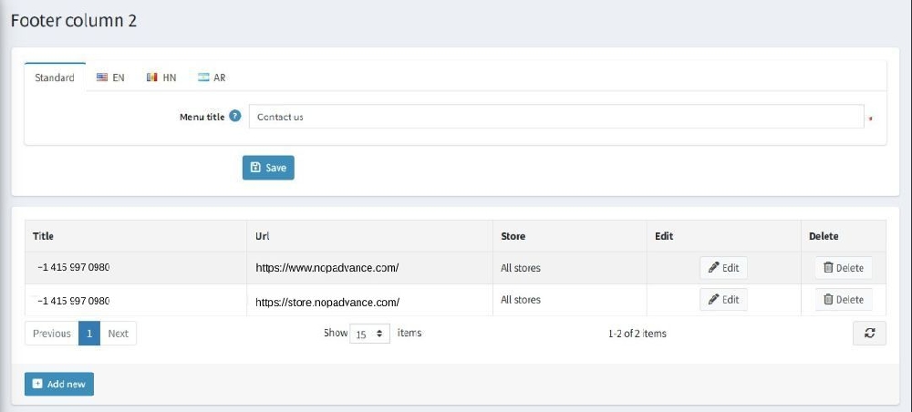Delete the www.nopadvance.com row

pos(844,268)
